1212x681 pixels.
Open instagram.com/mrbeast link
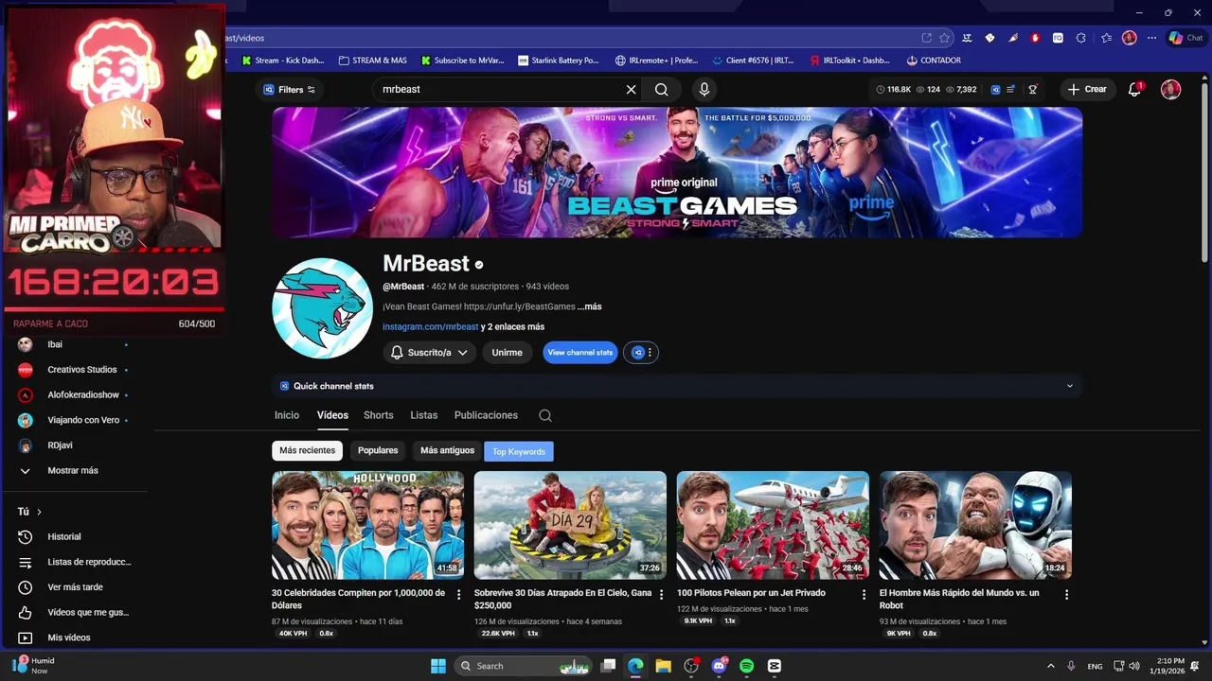pos(430,326)
